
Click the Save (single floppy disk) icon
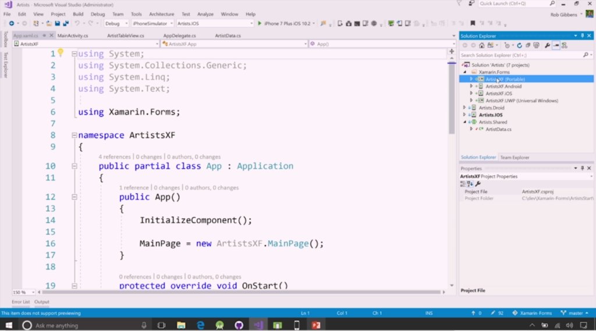tap(57, 24)
